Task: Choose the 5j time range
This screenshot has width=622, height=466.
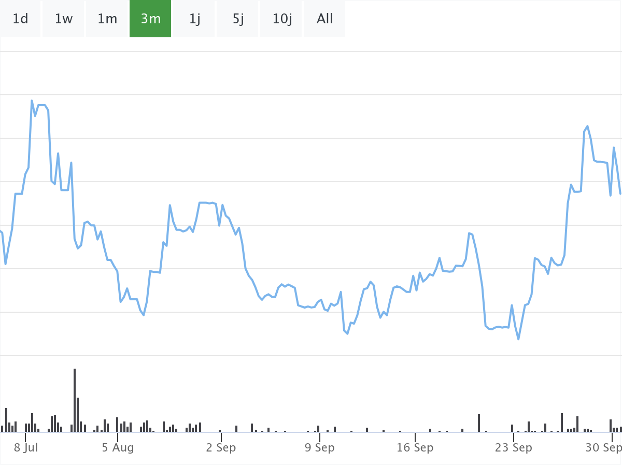Action: [x=238, y=19]
